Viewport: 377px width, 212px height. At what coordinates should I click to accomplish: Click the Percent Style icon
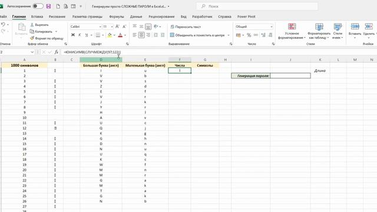249,35
